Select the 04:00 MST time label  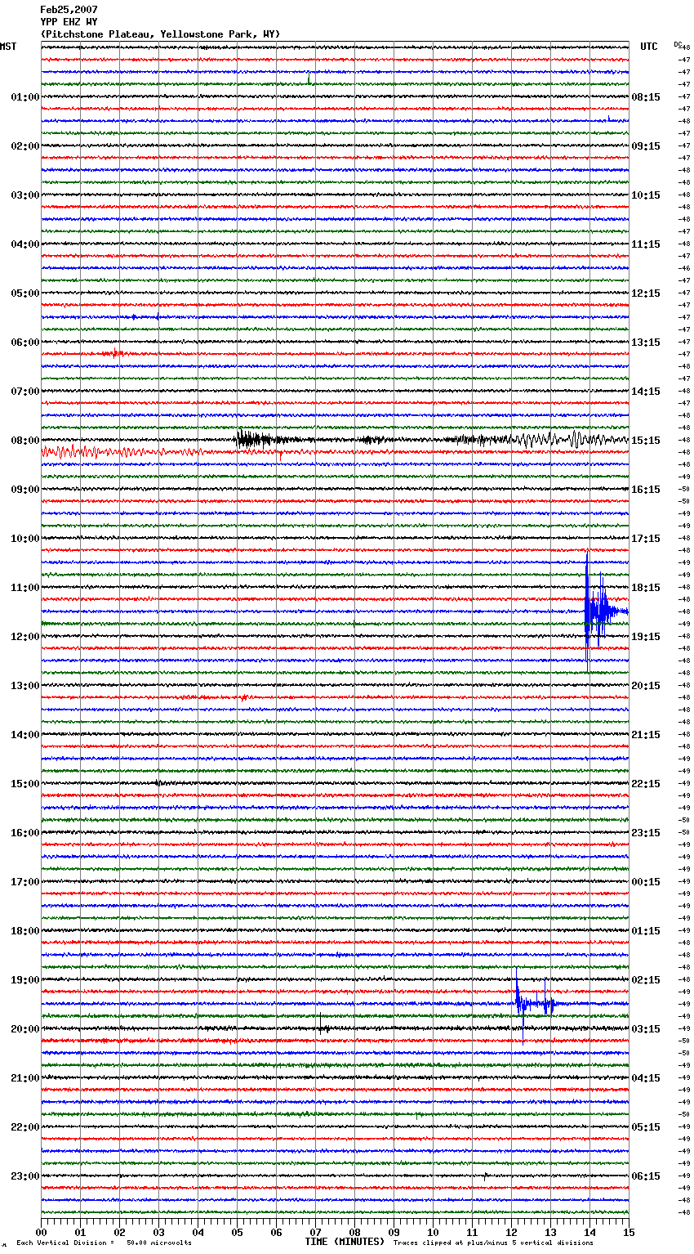click(25, 244)
